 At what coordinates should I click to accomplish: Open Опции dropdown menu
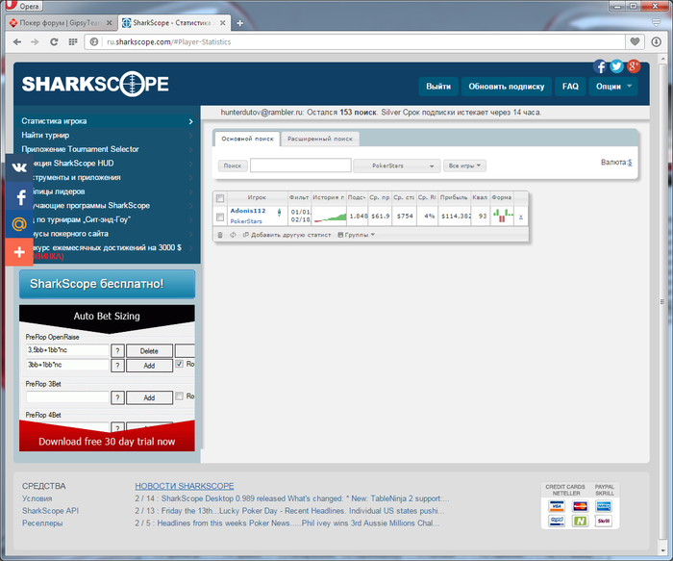coord(613,87)
